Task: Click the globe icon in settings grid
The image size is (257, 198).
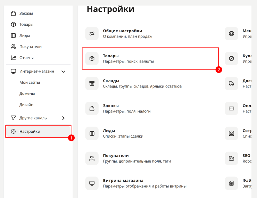Action: (231, 34)
